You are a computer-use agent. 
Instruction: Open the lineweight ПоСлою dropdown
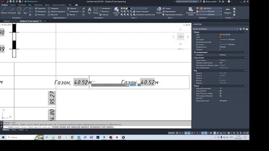(210, 11)
